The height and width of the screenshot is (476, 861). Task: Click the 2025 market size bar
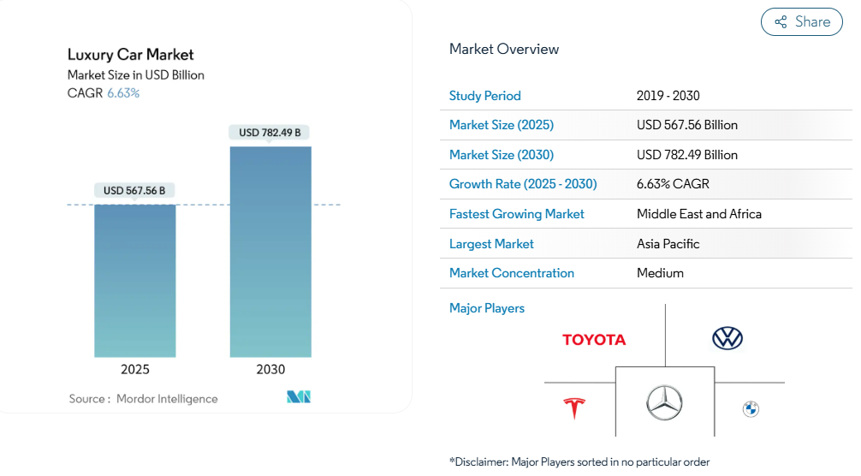pos(135,281)
